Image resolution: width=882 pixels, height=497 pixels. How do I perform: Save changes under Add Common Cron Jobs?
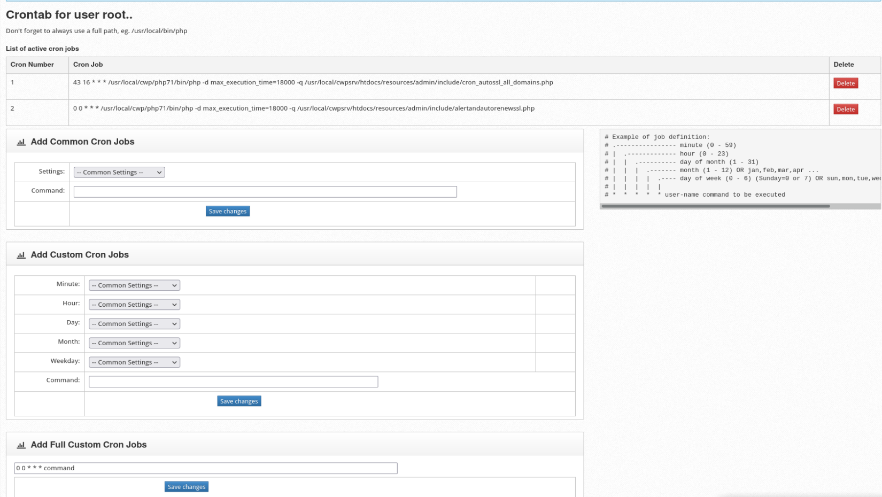point(227,211)
